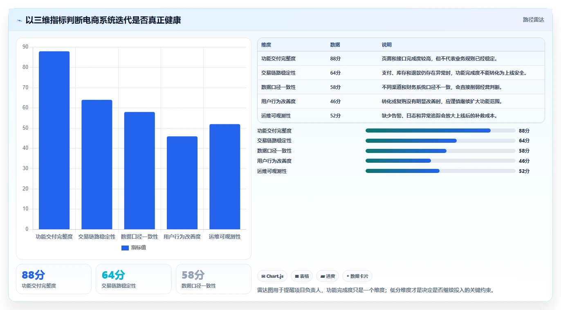Click the 路径雷达 label in the header
561x310 pixels.
coord(533,20)
